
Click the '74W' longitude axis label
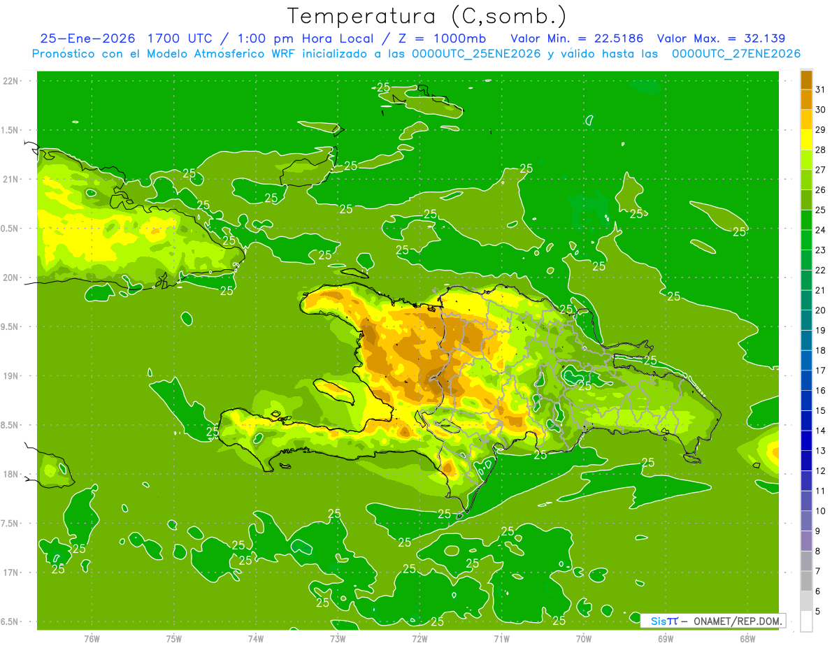pos(256,639)
